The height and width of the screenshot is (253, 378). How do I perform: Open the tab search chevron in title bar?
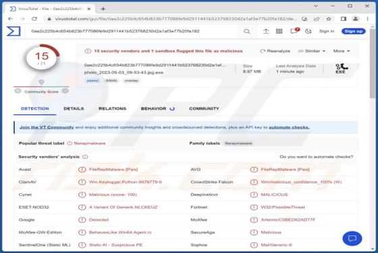coord(316,6)
